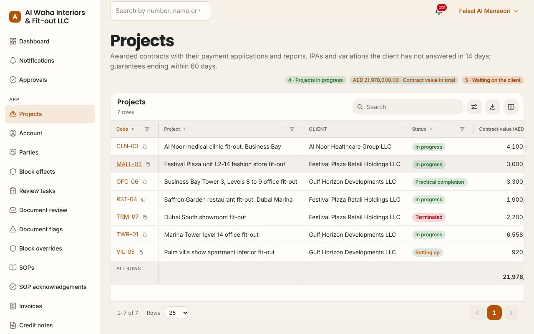The image size is (534, 334).
Task: Focus the Projects table search box
Action: click(408, 107)
